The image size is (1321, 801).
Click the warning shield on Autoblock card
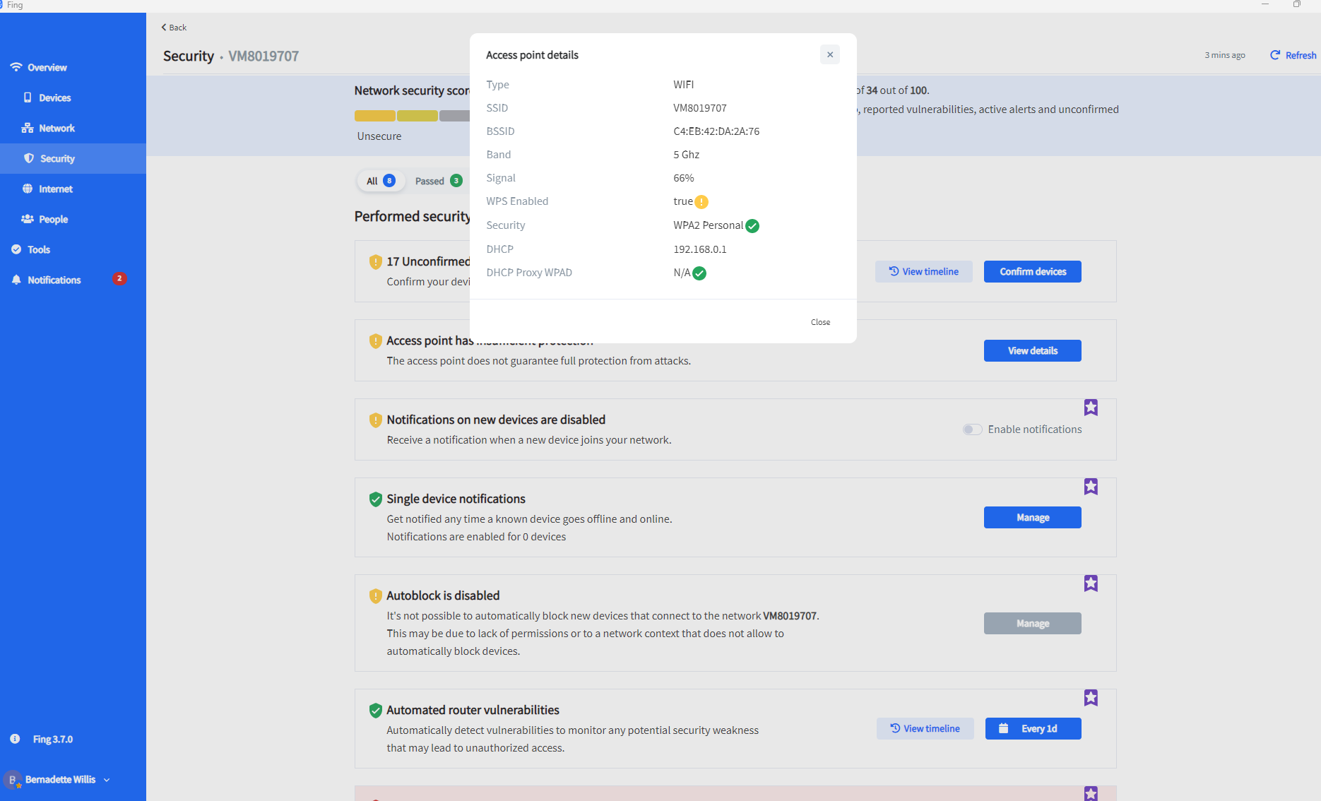click(376, 596)
